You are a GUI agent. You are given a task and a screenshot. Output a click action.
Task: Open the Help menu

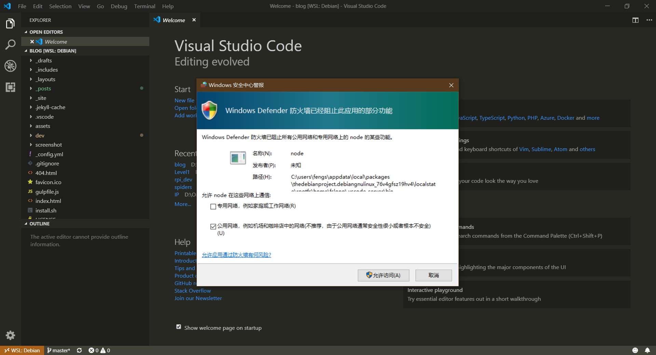coord(168,6)
